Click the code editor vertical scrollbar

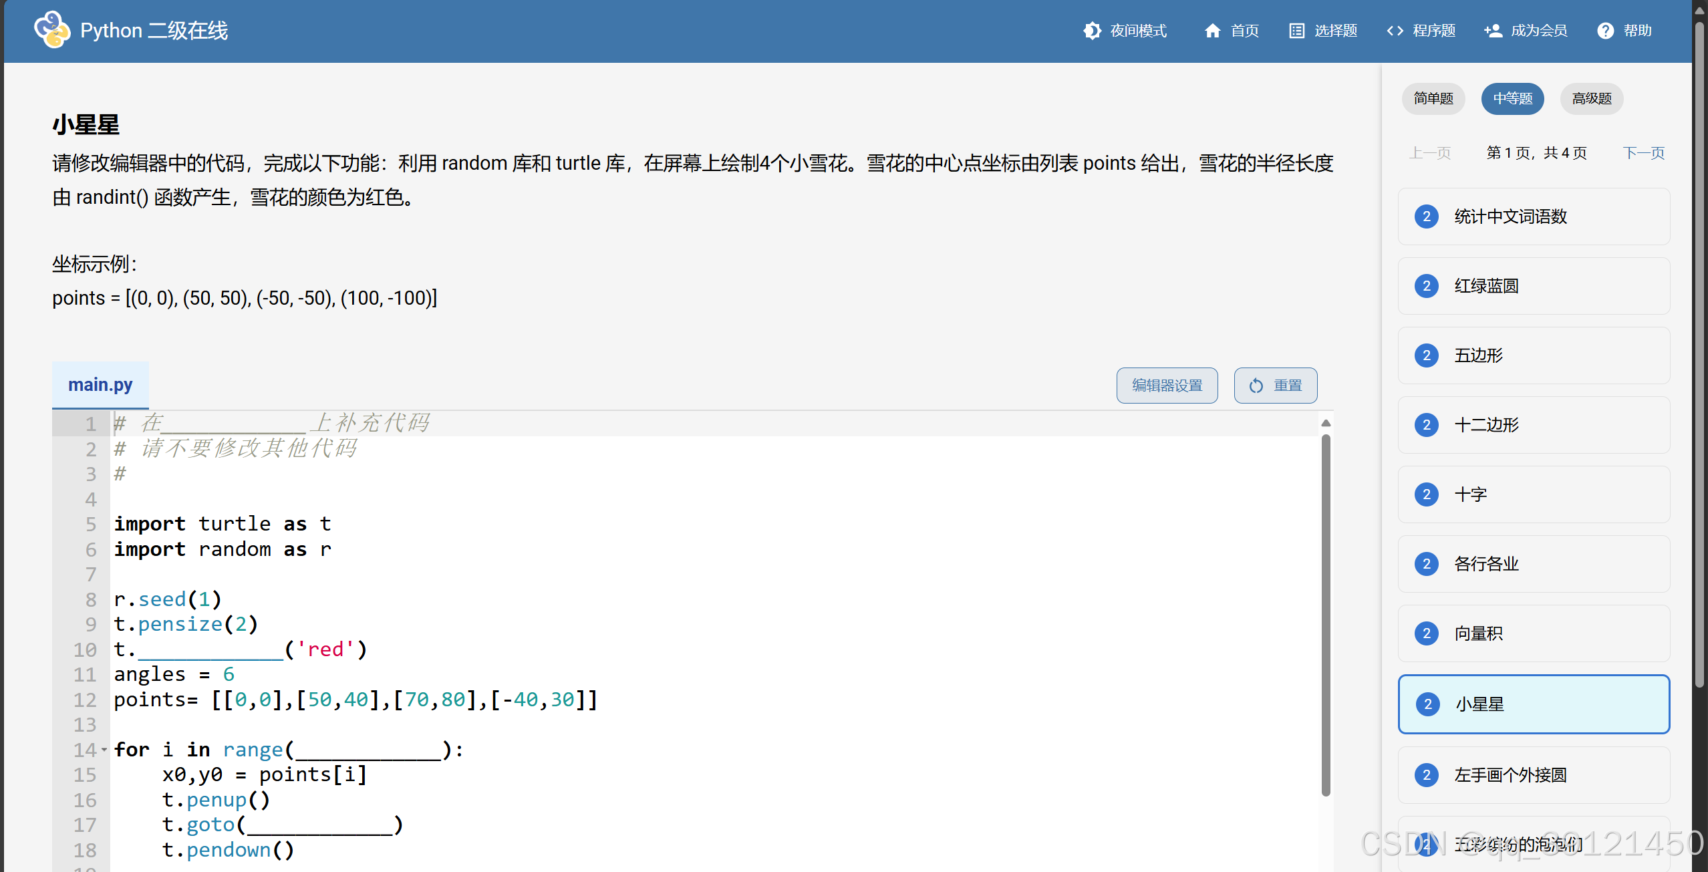tap(1326, 615)
